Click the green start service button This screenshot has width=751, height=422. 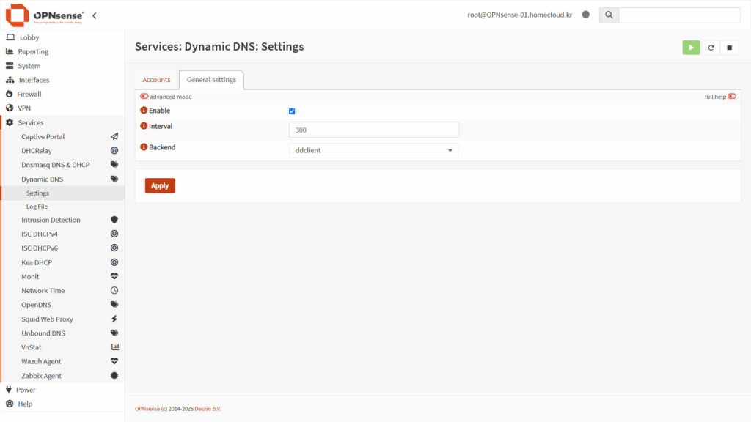coord(691,48)
